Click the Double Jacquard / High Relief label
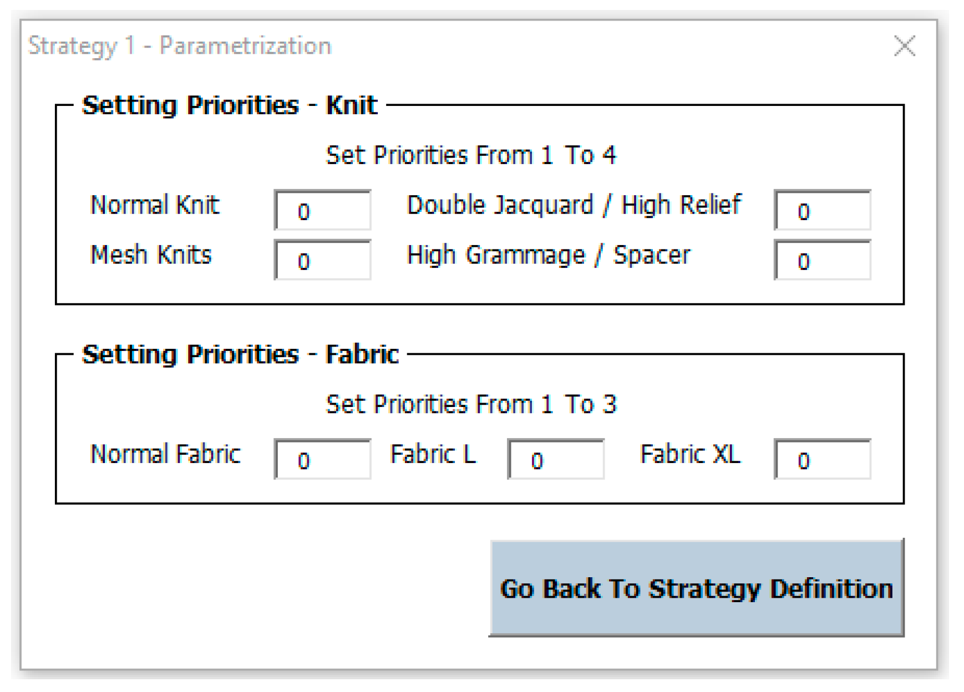The width and height of the screenshot is (964, 692). (x=574, y=205)
